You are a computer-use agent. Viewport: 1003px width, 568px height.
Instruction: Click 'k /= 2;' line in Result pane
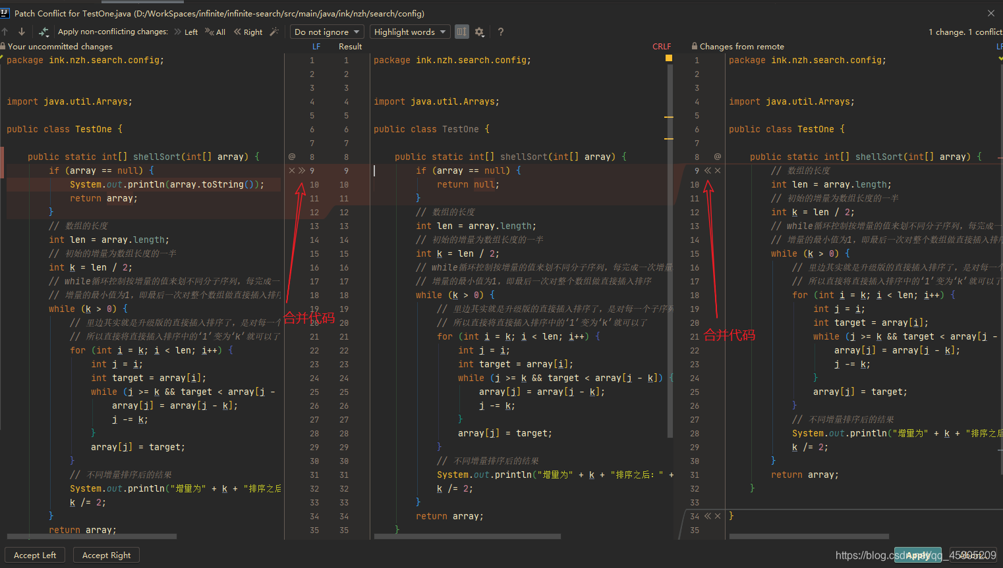(x=455, y=488)
